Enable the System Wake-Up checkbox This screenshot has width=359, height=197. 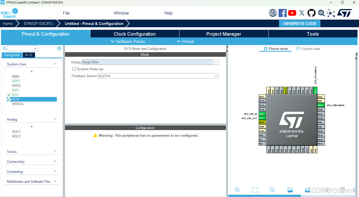(x=74, y=69)
